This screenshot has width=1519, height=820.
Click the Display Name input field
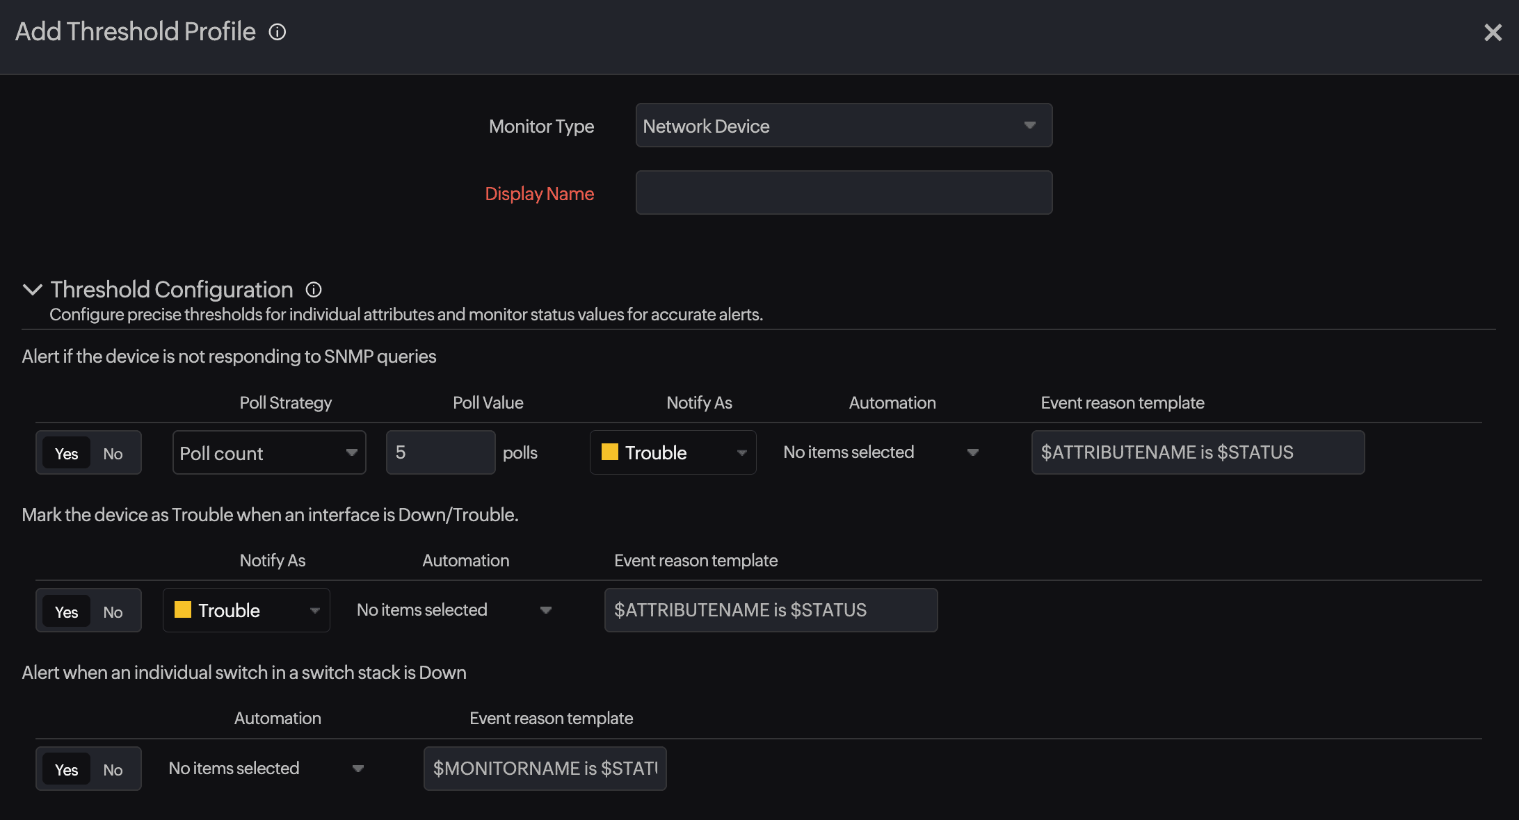844,192
